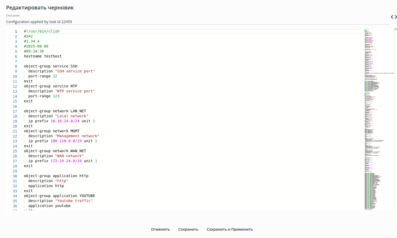Click the "Youtube traffic" description string
This screenshot has width=397, height=238.
74,201
